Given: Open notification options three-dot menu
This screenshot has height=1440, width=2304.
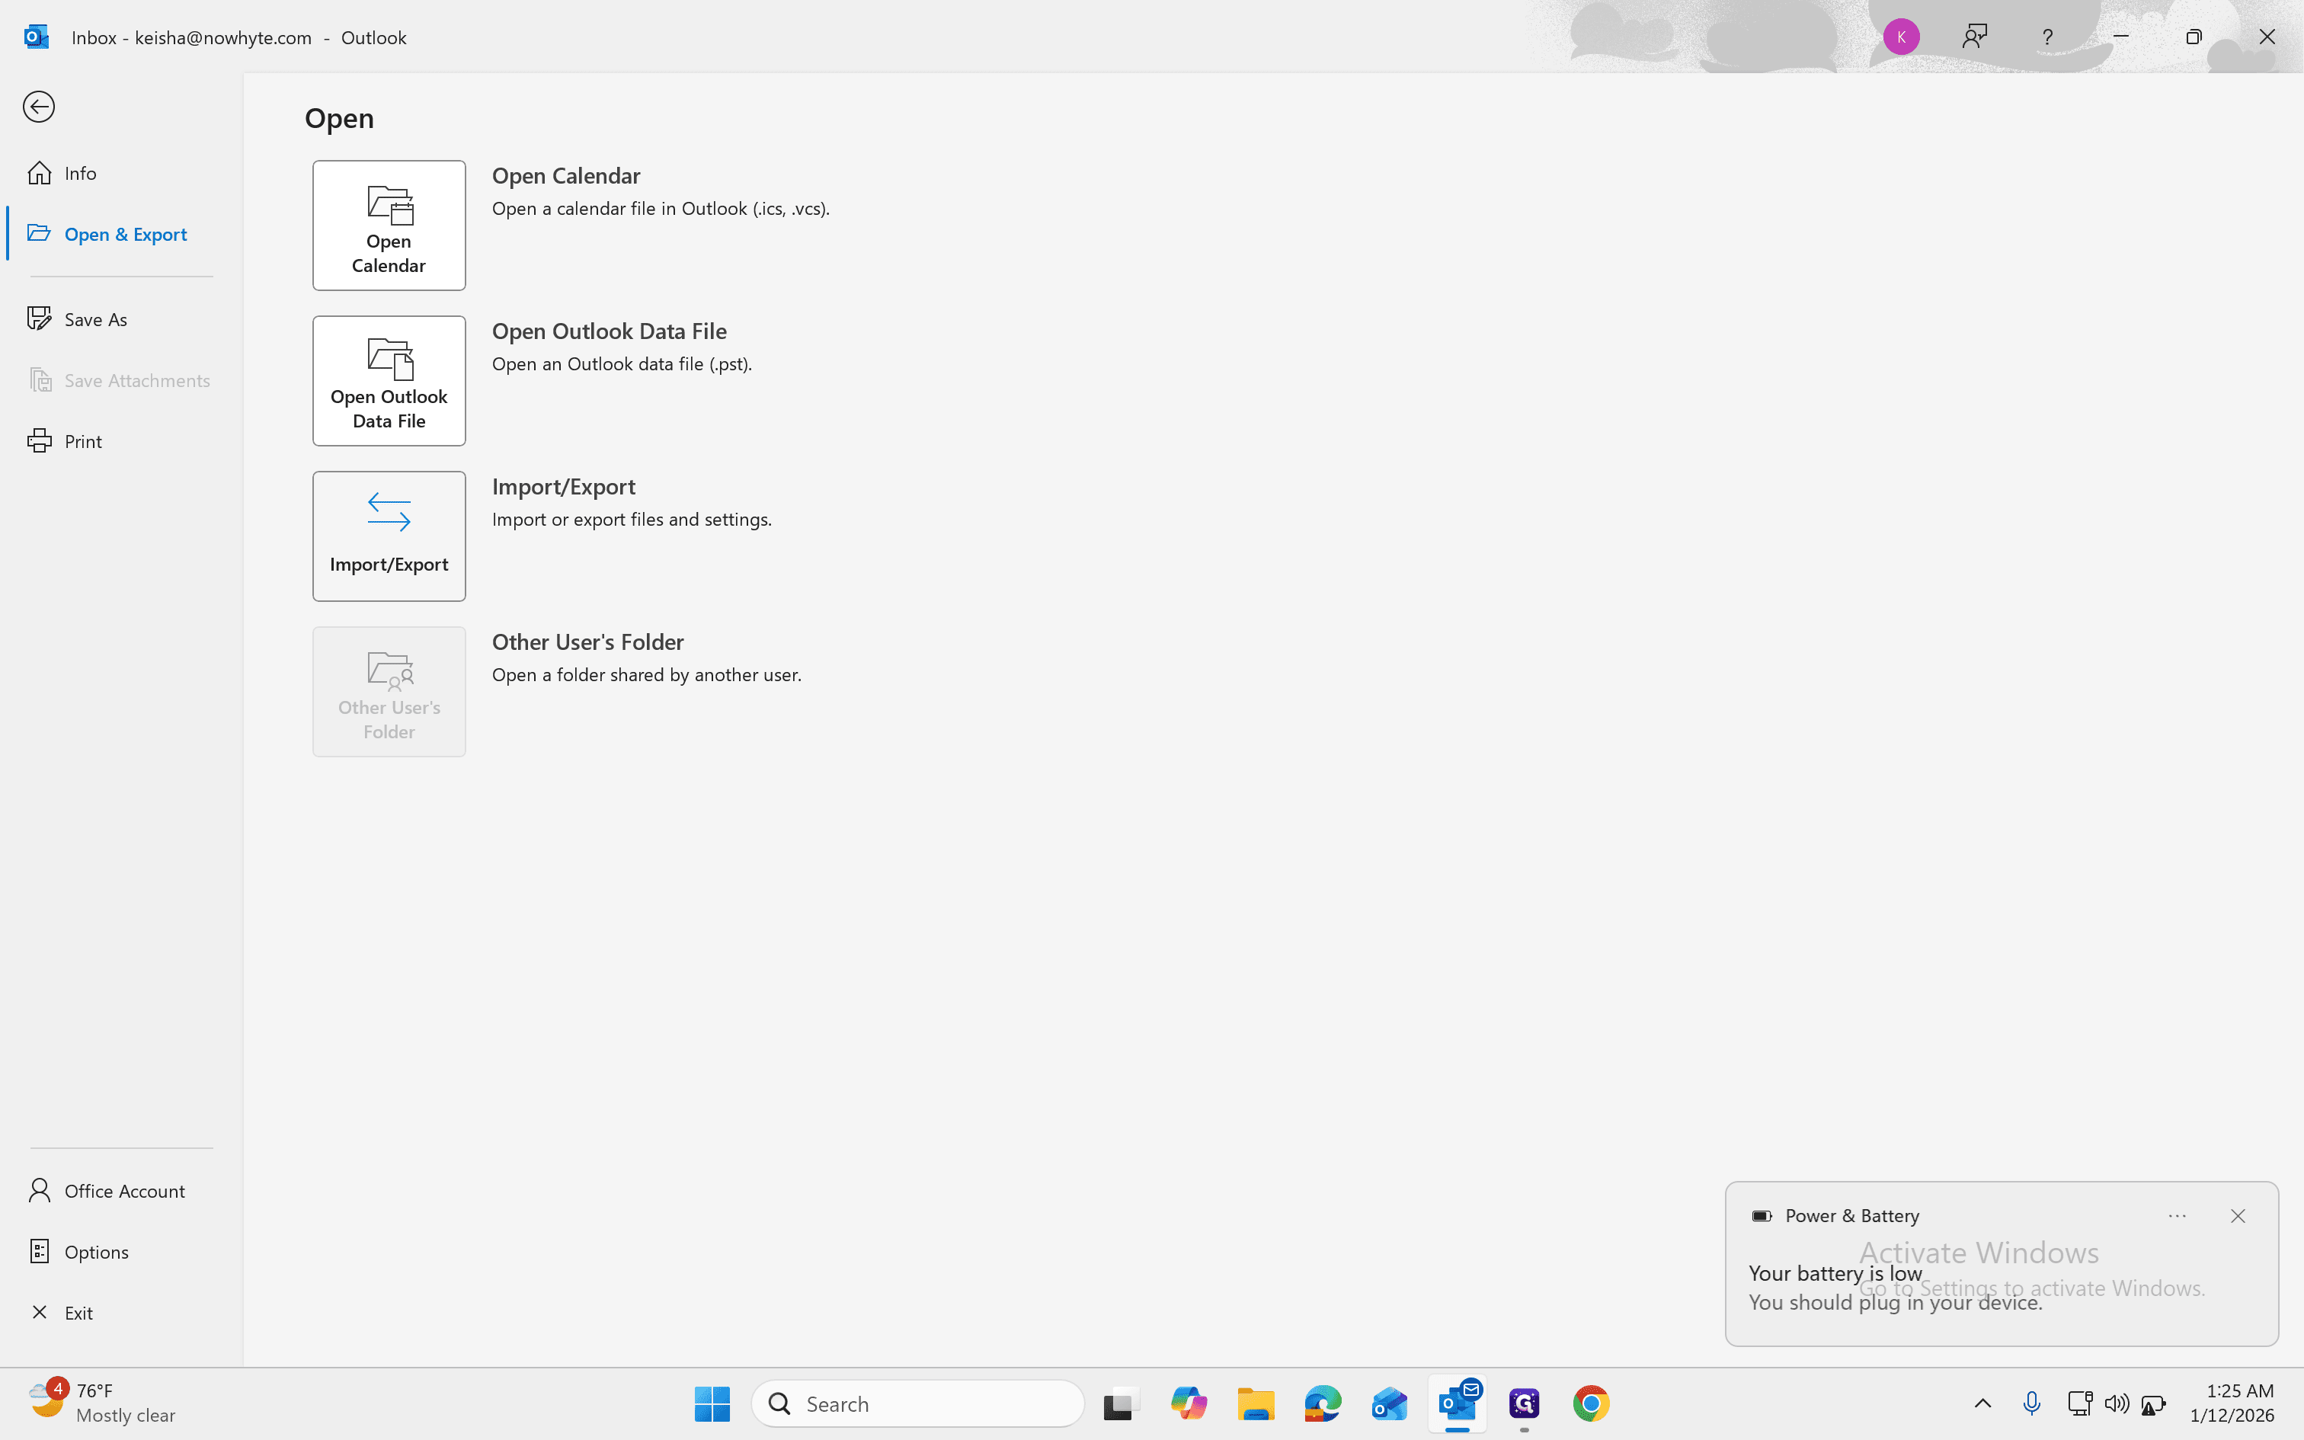Looking at the screenshot, I should pos(2177,1216).
